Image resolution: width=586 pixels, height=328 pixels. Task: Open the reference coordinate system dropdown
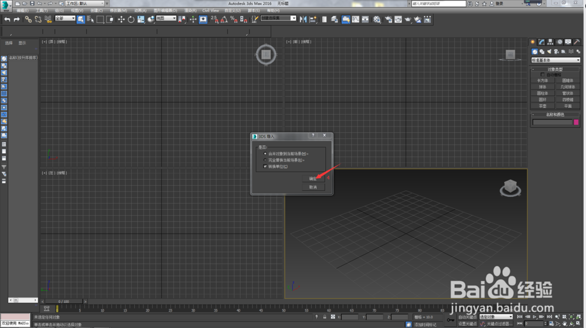[166, 18]
